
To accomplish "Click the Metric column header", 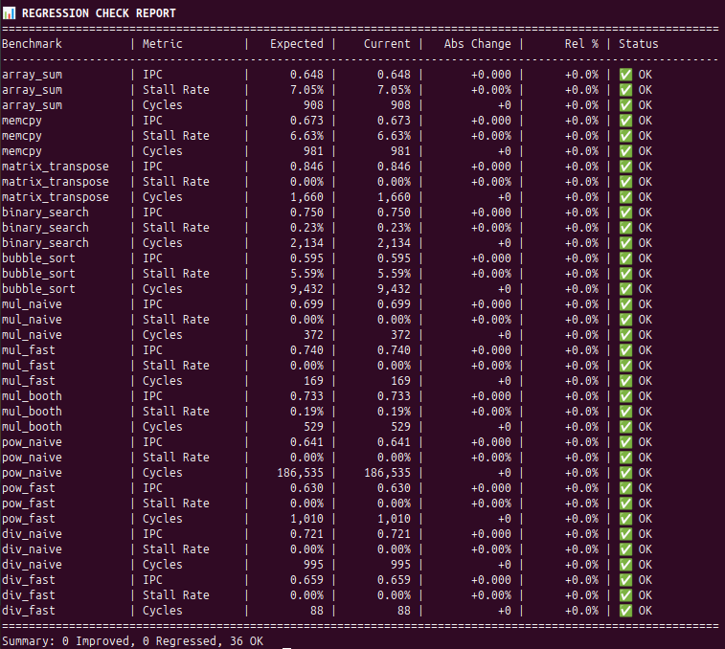I will pyautogui.click(x=163, y=44).
